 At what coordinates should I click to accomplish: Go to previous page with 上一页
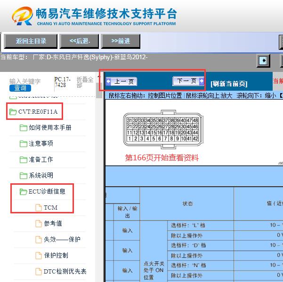(121, 81)
